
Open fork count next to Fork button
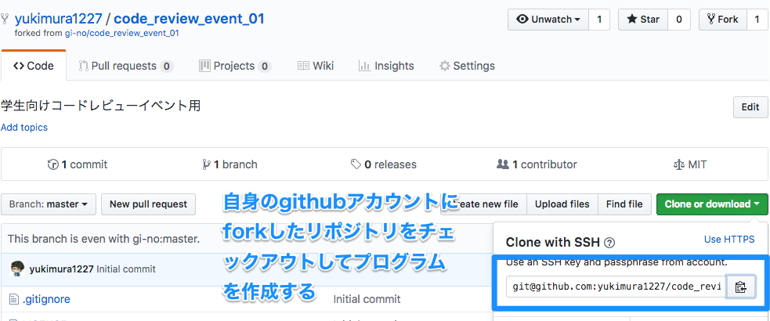pyautogui.click(x=757, y=20)
